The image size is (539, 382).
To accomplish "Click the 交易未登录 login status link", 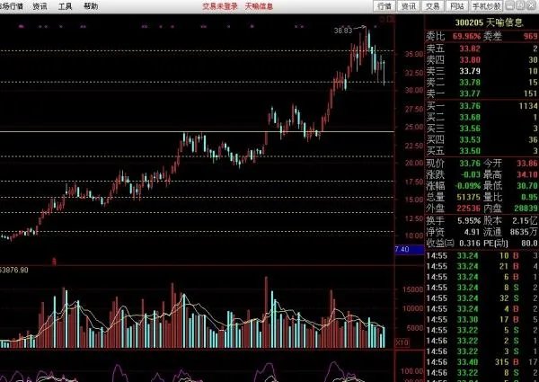I will (x=221, y=5).
